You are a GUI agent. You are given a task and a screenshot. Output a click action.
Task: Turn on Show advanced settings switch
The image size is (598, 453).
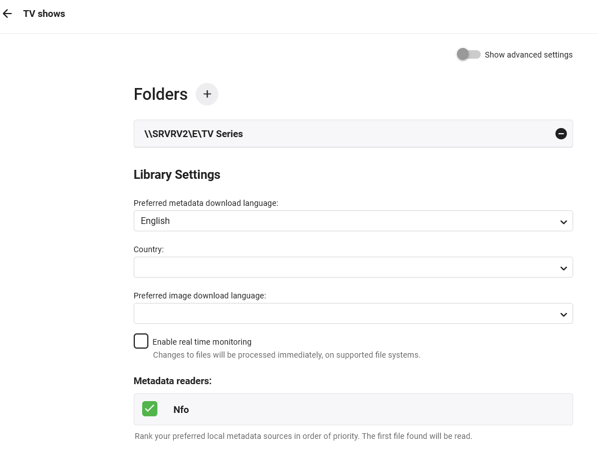pos(468,55)
